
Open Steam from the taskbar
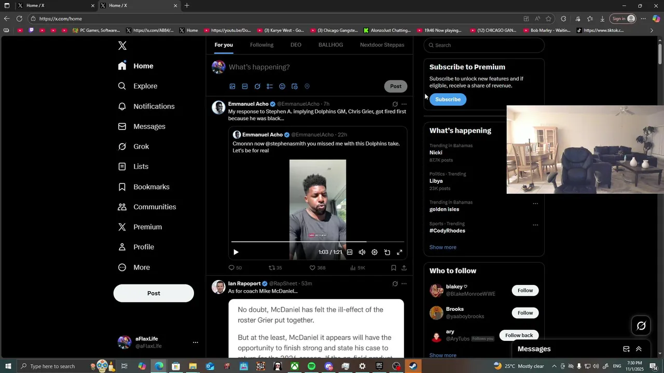tap(413, 366)
